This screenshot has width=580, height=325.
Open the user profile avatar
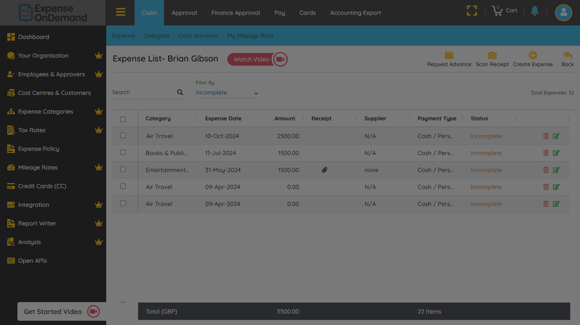click(563, 13)
